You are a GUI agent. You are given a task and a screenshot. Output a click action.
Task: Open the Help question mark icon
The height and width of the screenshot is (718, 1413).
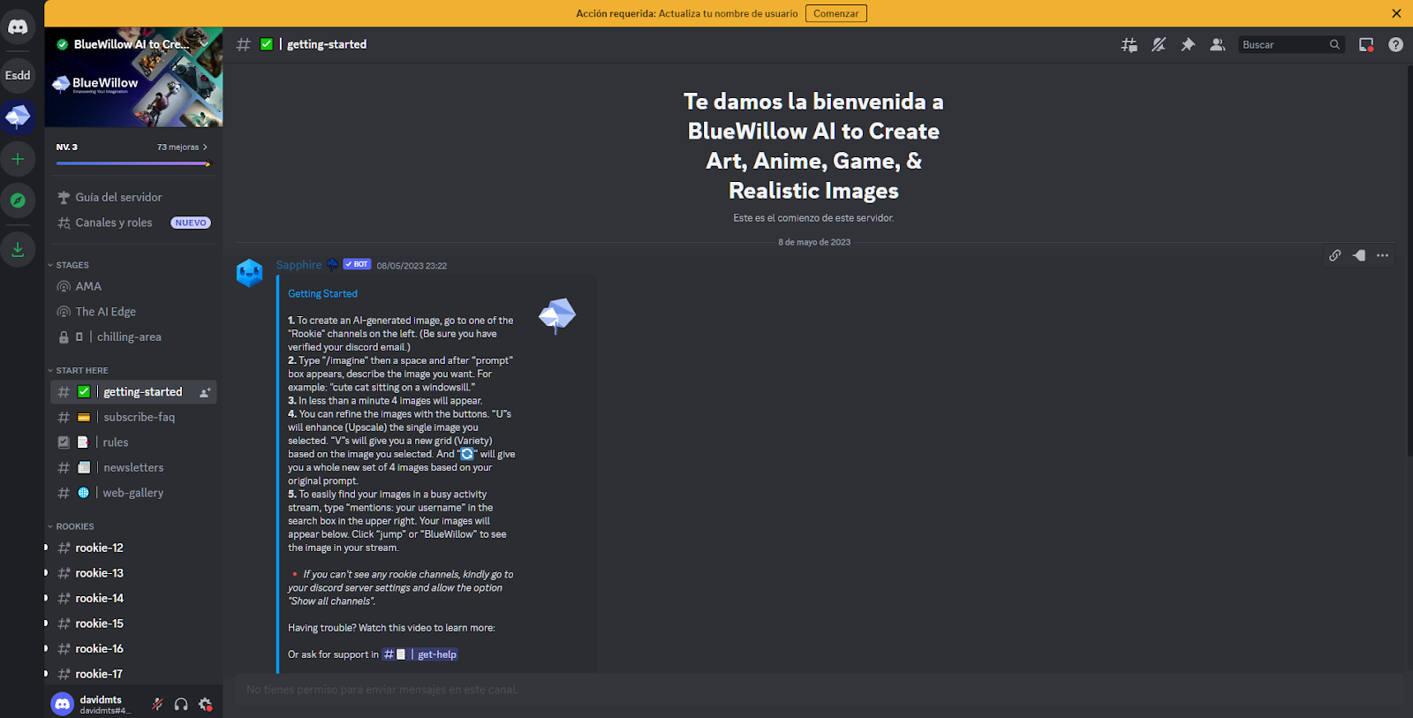tap(1395, 44)
